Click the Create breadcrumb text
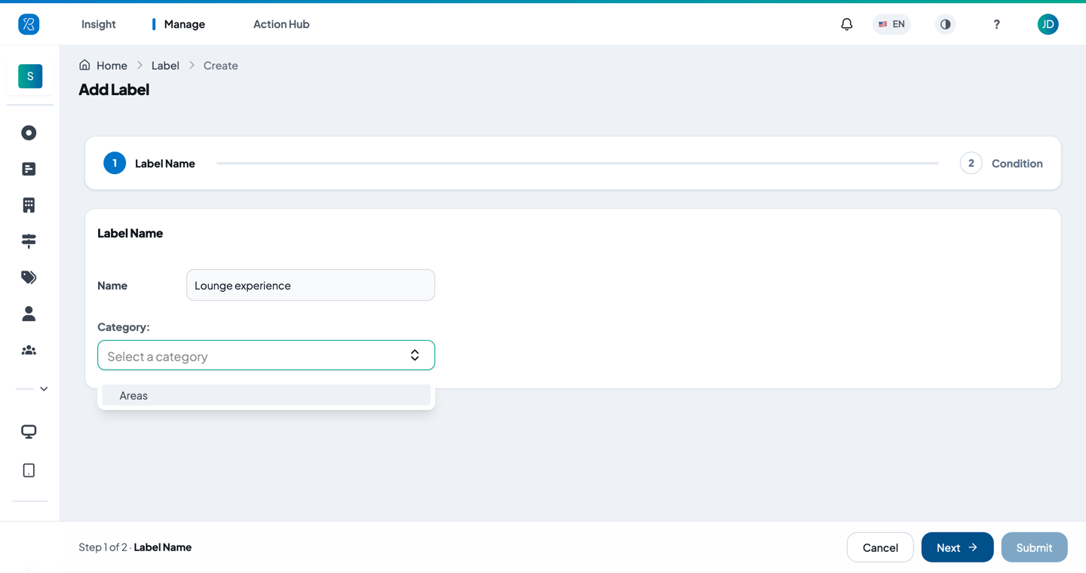 [221, 66]
